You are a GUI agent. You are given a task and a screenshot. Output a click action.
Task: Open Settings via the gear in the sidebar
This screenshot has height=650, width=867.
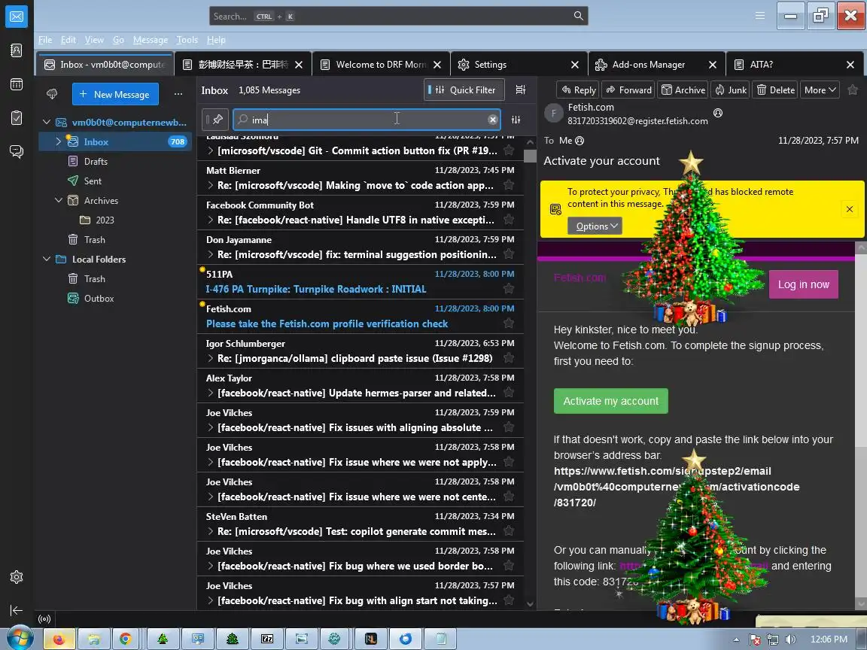[17, 577]
